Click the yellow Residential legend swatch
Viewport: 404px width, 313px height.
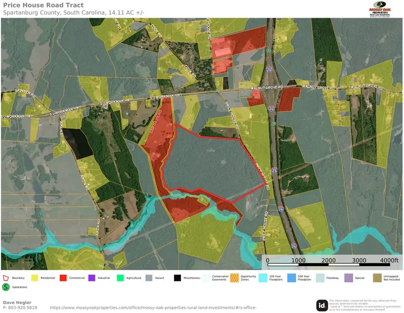click(x=35, y=278)
